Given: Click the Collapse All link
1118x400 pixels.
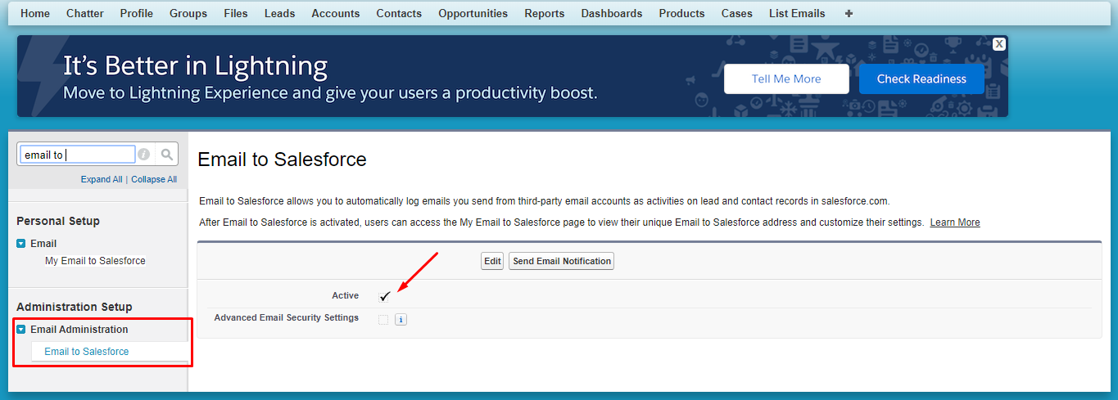Looking at the screenshot, I should [x=154, y=179].
